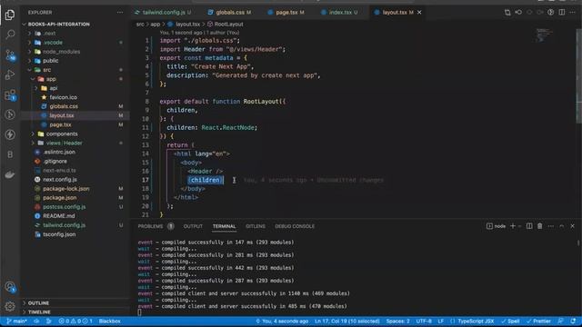Click the split editor icon
This screenshot has height=327, width=582.
pos(562,12)
